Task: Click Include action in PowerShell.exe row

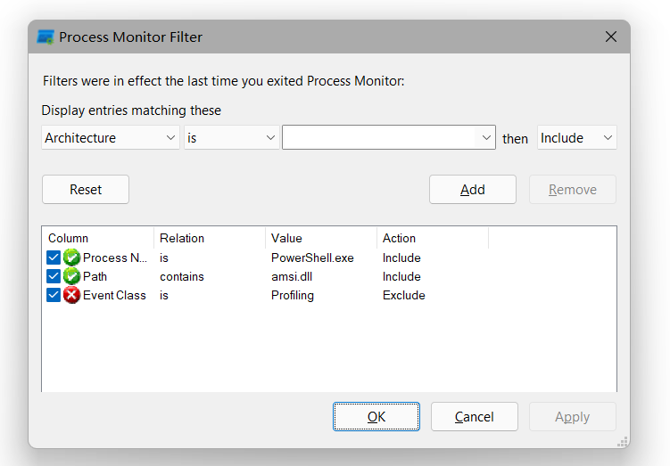Action: (401, 258)
